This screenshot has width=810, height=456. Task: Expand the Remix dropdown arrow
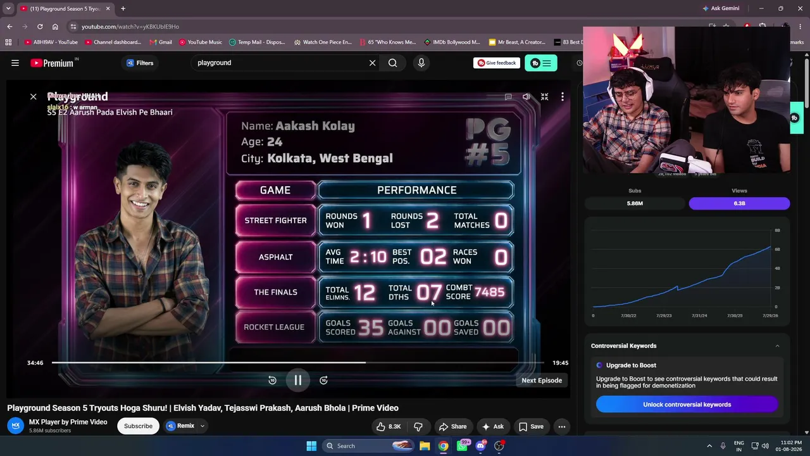[x=202, y=426]
